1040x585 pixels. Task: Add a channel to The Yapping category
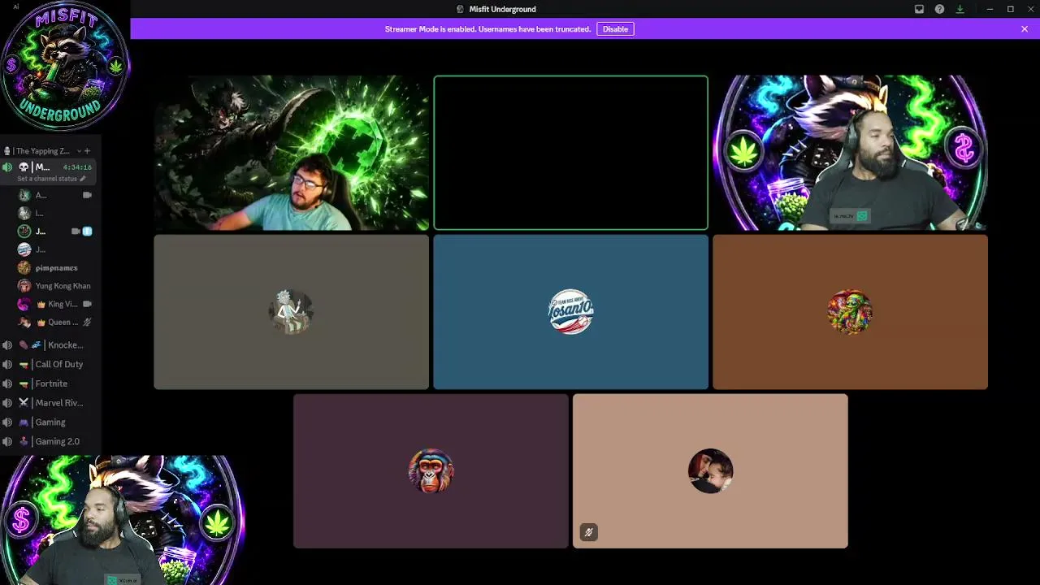87,151
